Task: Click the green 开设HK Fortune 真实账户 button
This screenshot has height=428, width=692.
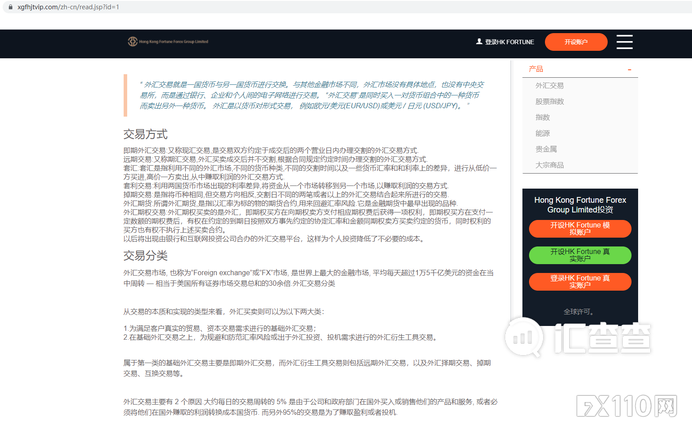Action: click(x=580, y=255)
